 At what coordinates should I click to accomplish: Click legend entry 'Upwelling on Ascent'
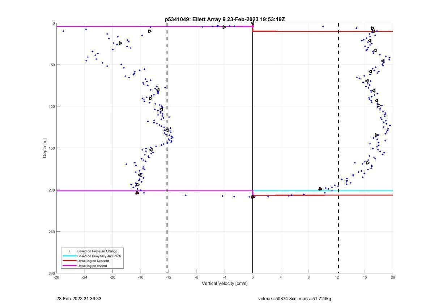pyautogui.click(x=92, y=266)
